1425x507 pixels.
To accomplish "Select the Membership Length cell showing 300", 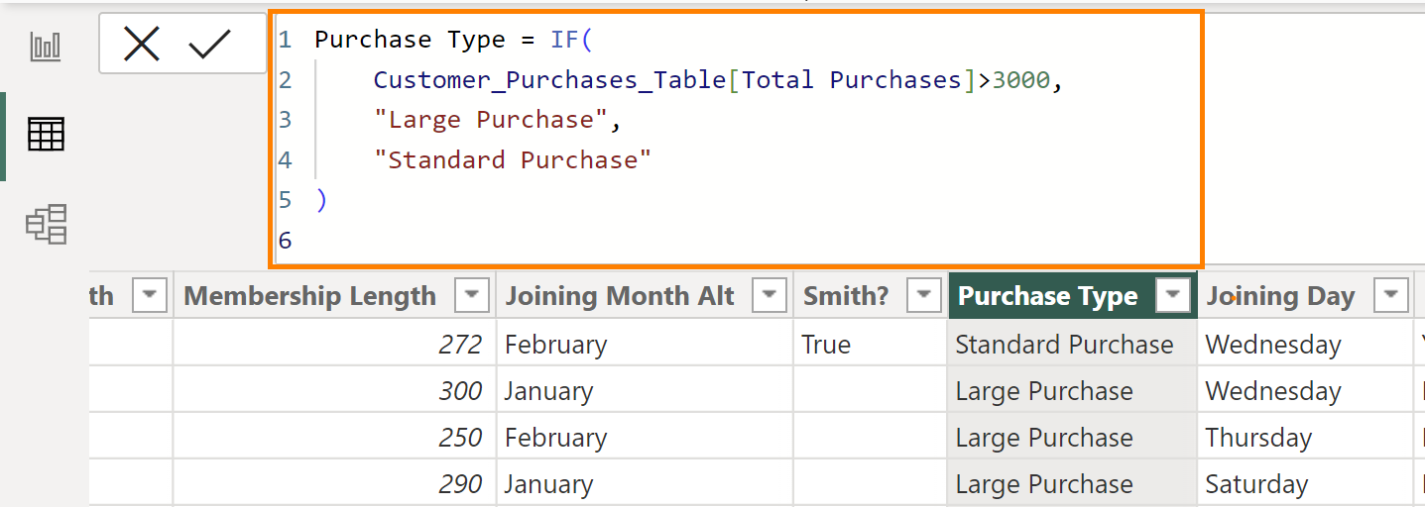I will pyautogui.click(x=460, y=391).
